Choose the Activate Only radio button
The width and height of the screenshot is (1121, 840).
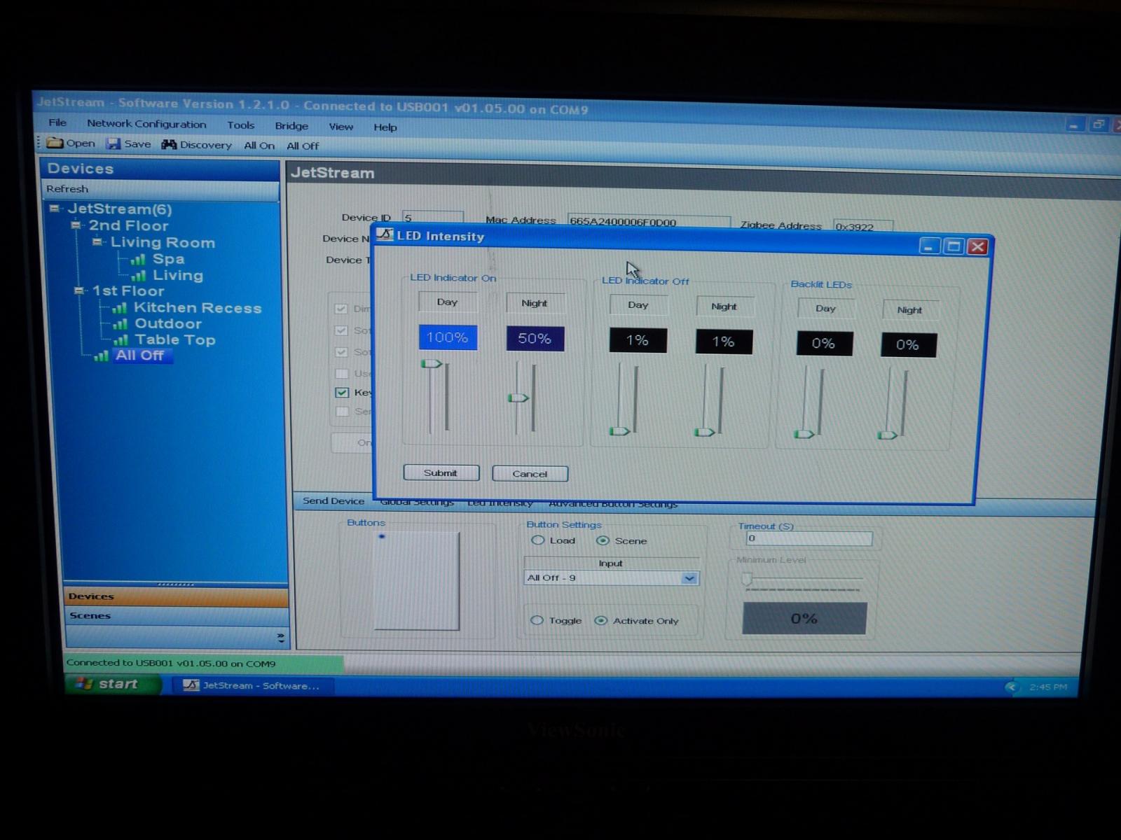coord(600,621)
